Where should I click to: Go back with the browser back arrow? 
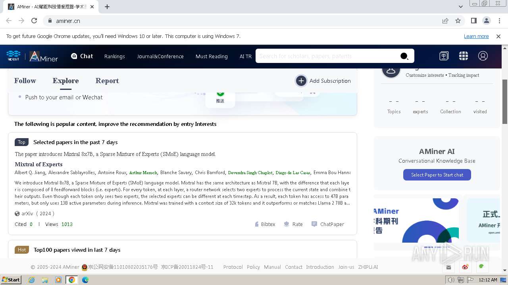(x=9, y=21)
